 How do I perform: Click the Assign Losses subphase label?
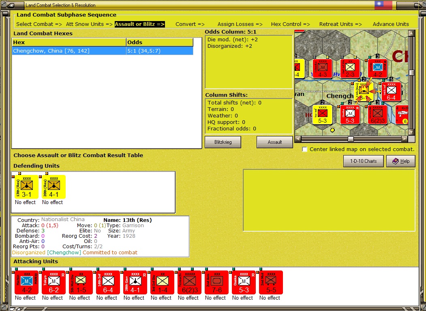tap(240, 24)
